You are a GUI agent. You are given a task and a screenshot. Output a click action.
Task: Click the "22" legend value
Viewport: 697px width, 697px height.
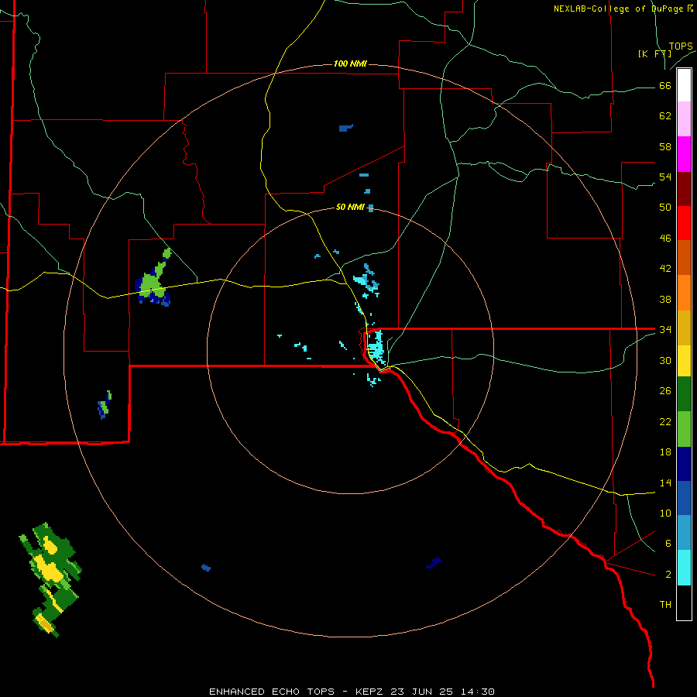coord(665,421)
